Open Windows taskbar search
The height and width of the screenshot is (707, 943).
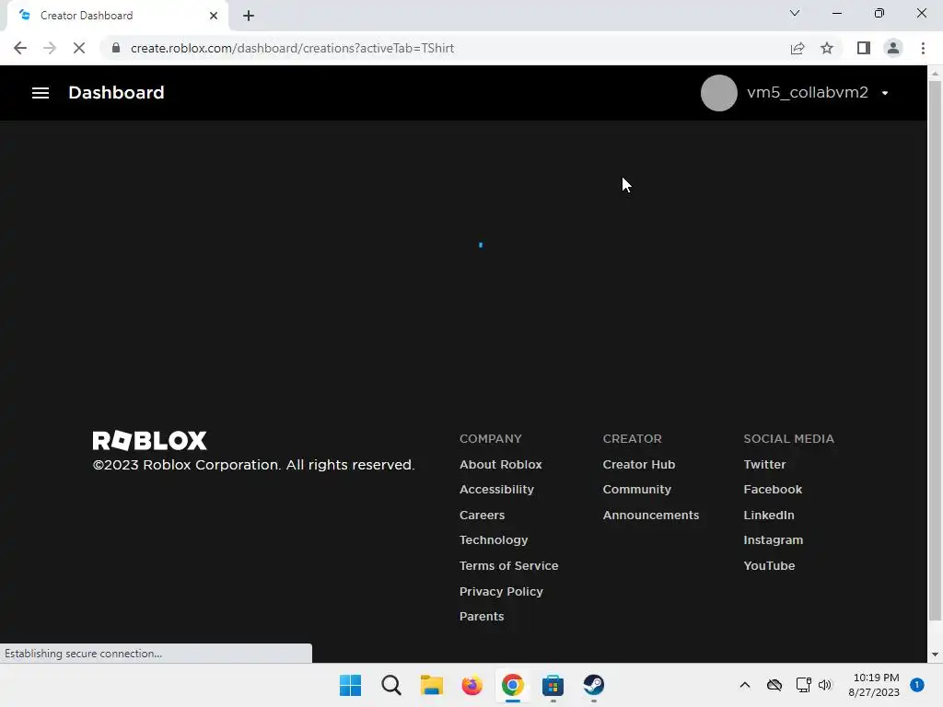click(x=390, y=685)
